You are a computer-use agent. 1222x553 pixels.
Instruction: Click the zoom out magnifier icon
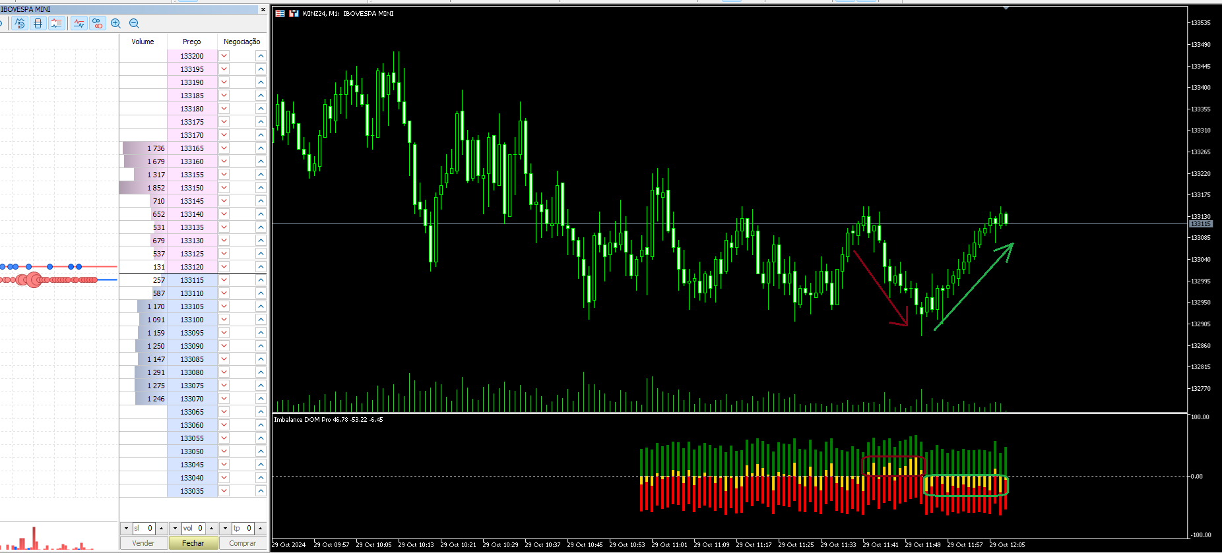pos(135,24)
